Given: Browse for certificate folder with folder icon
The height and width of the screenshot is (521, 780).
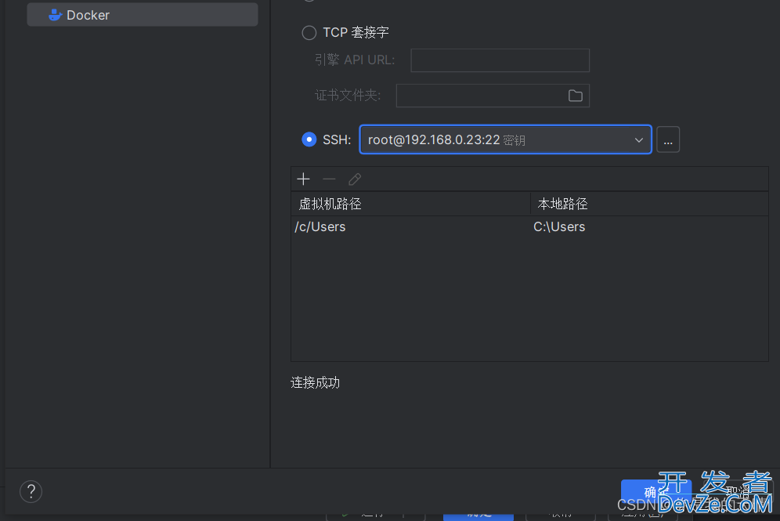Looking at the screenshot, I should (575, 96).
